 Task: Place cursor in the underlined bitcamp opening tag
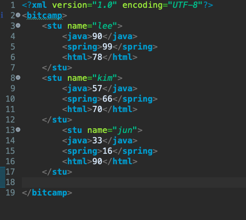[44, 16]
